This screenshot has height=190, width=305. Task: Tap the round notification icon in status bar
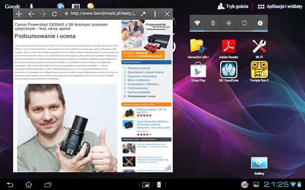click(x=244, y=185)
